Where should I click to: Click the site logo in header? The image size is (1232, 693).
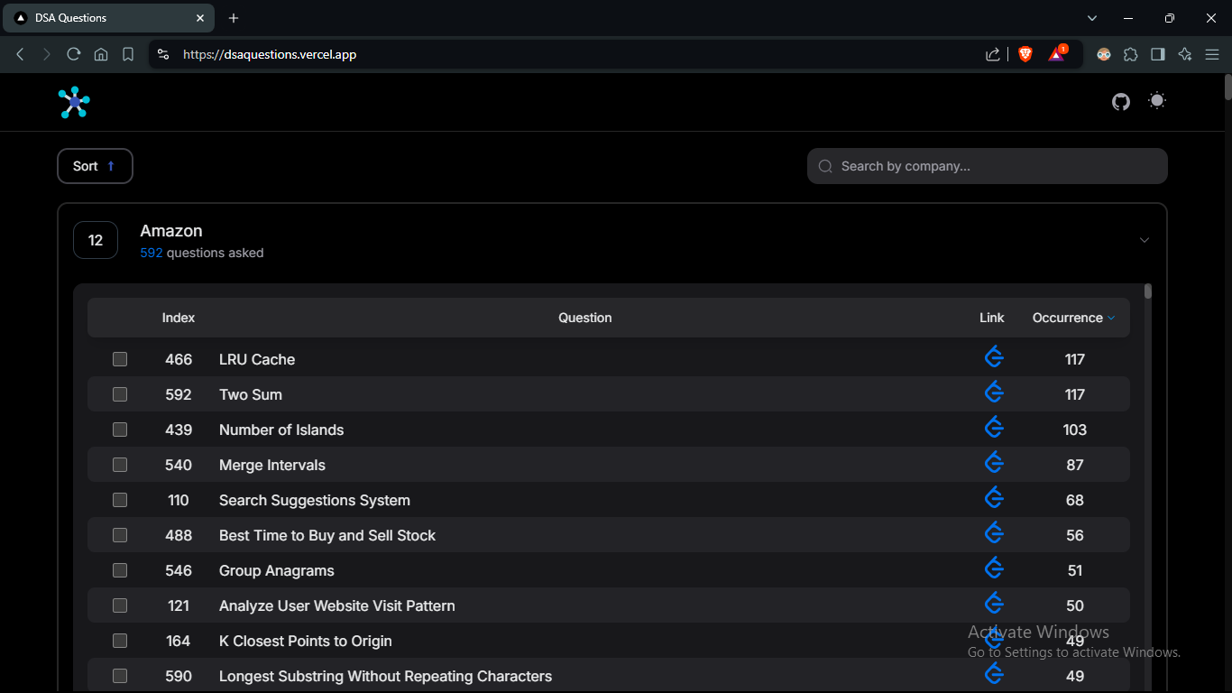click(74, 102)
